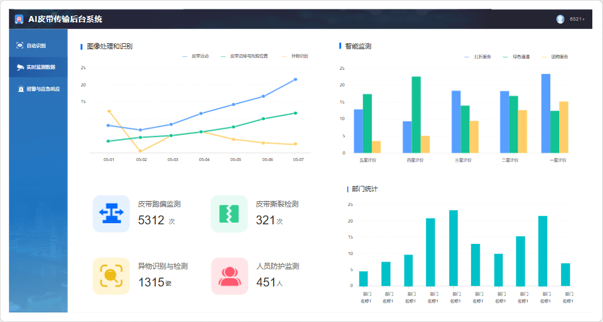Image resolution: width=603 pixels, height=322 pixels.
Task: Toggle the 异物识别 legend series
Action: point(296,56)
